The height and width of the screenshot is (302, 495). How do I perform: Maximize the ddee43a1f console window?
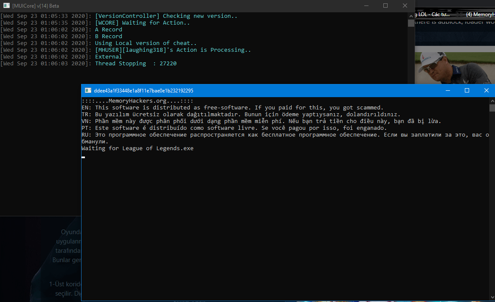467,91
